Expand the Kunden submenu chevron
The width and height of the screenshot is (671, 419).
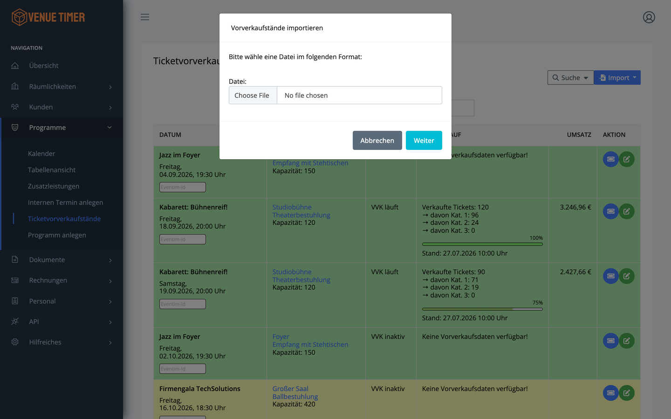[x=110, y=108]
